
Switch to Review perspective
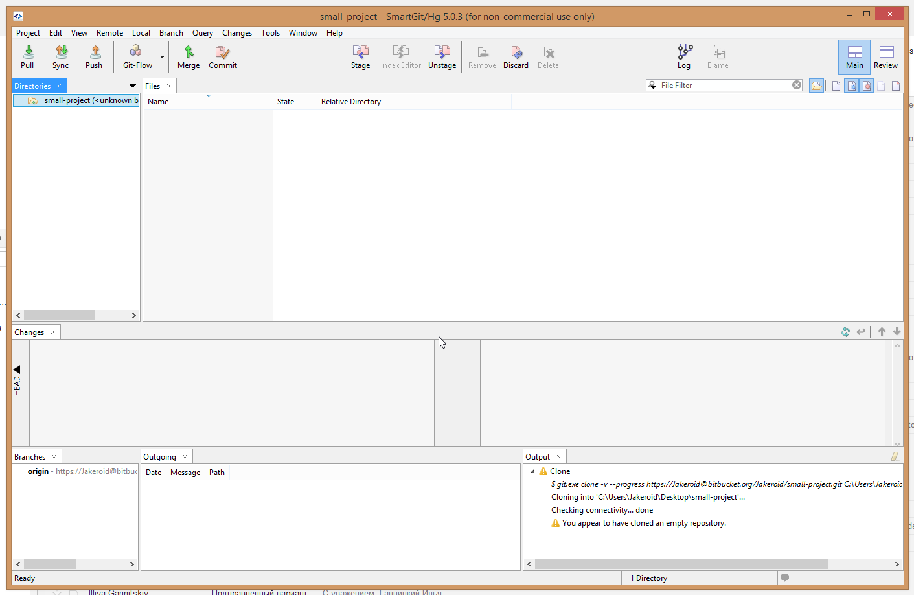pos(886,56)
